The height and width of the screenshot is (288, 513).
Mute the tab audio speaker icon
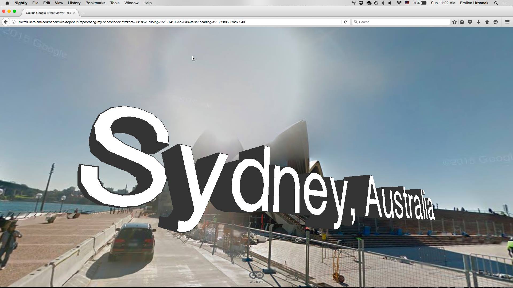click(x=69, y=13)
